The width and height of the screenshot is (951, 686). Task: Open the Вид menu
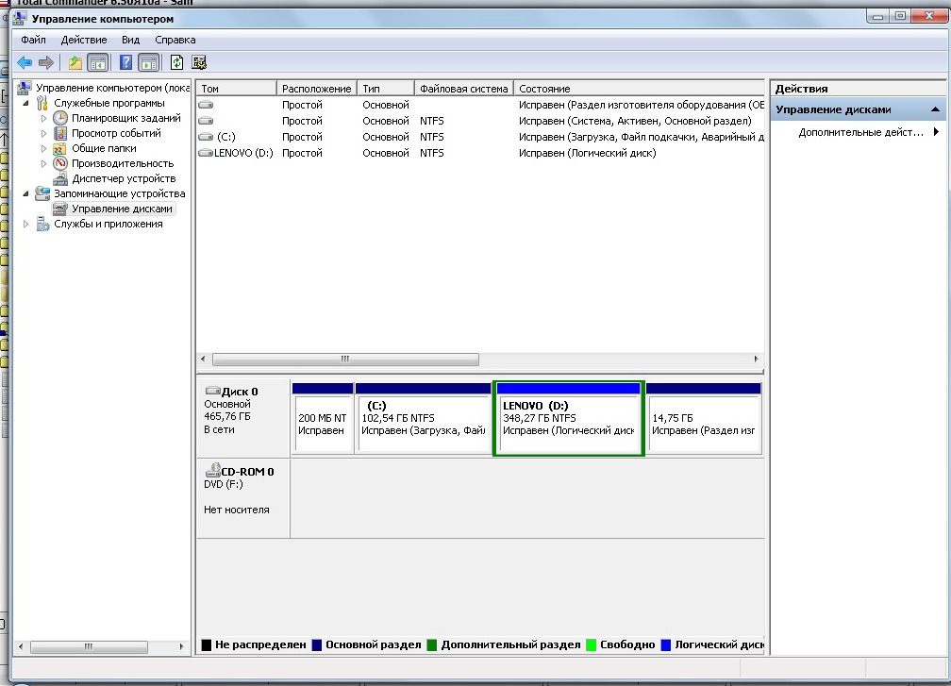pyautogui.click(x=130, y=40)
